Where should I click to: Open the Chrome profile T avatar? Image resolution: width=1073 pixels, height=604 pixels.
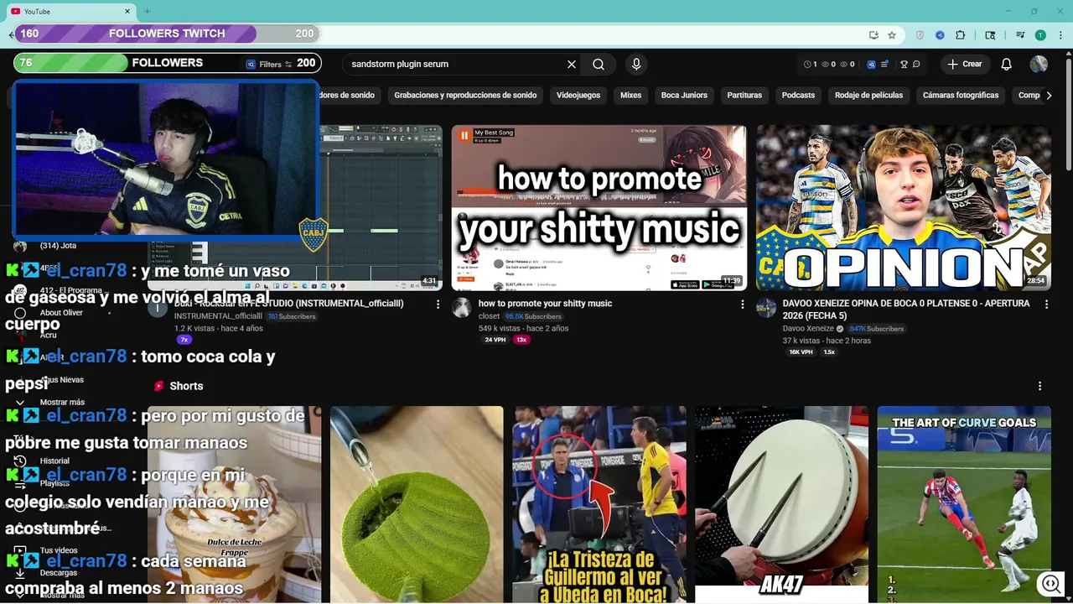1040,35
